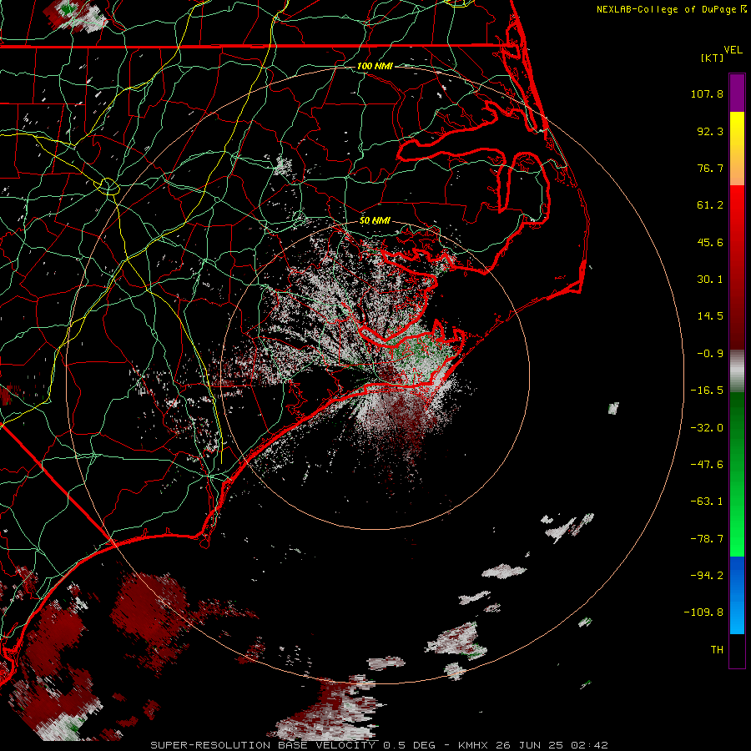Click the -0.9 value on velocity scale
The width and height of the screenshot is (751, 751).
(710, 354)
